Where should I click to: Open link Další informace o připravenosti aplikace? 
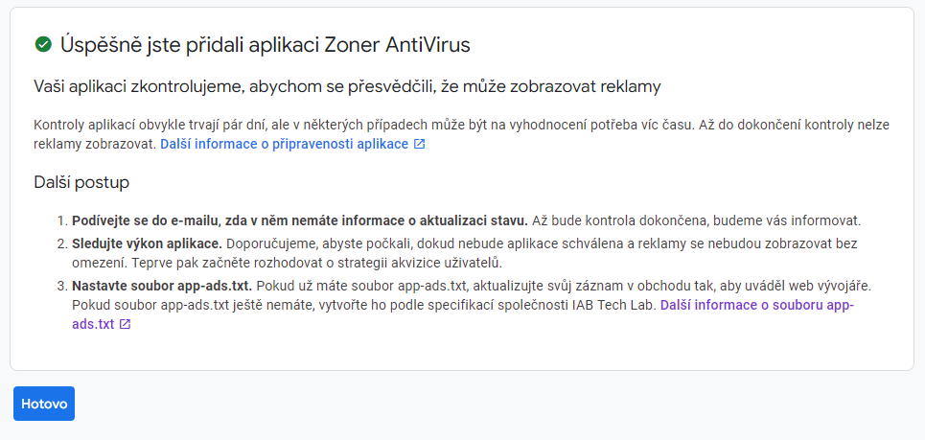pos(284,145)
